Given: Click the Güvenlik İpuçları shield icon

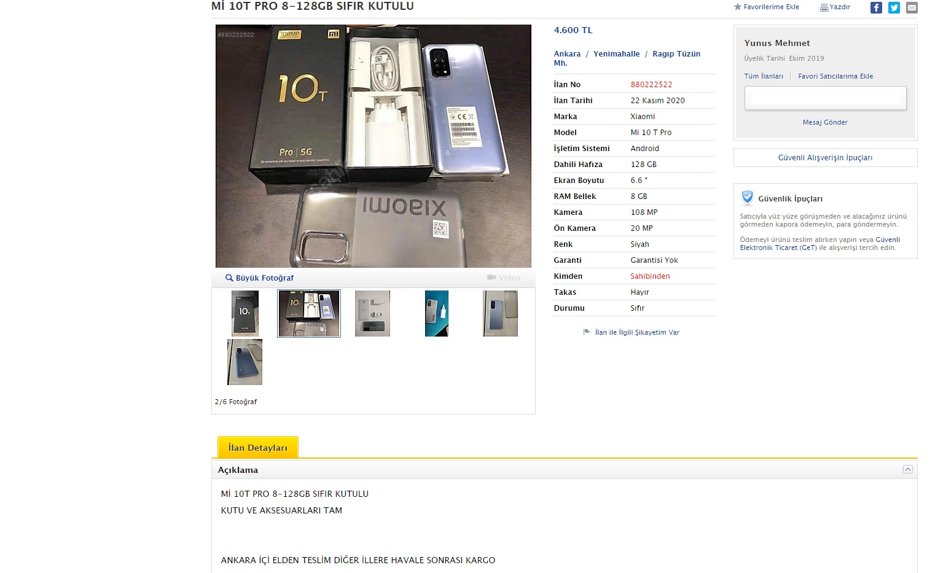Looking at the screenshot, I should (x=748, y=198).
